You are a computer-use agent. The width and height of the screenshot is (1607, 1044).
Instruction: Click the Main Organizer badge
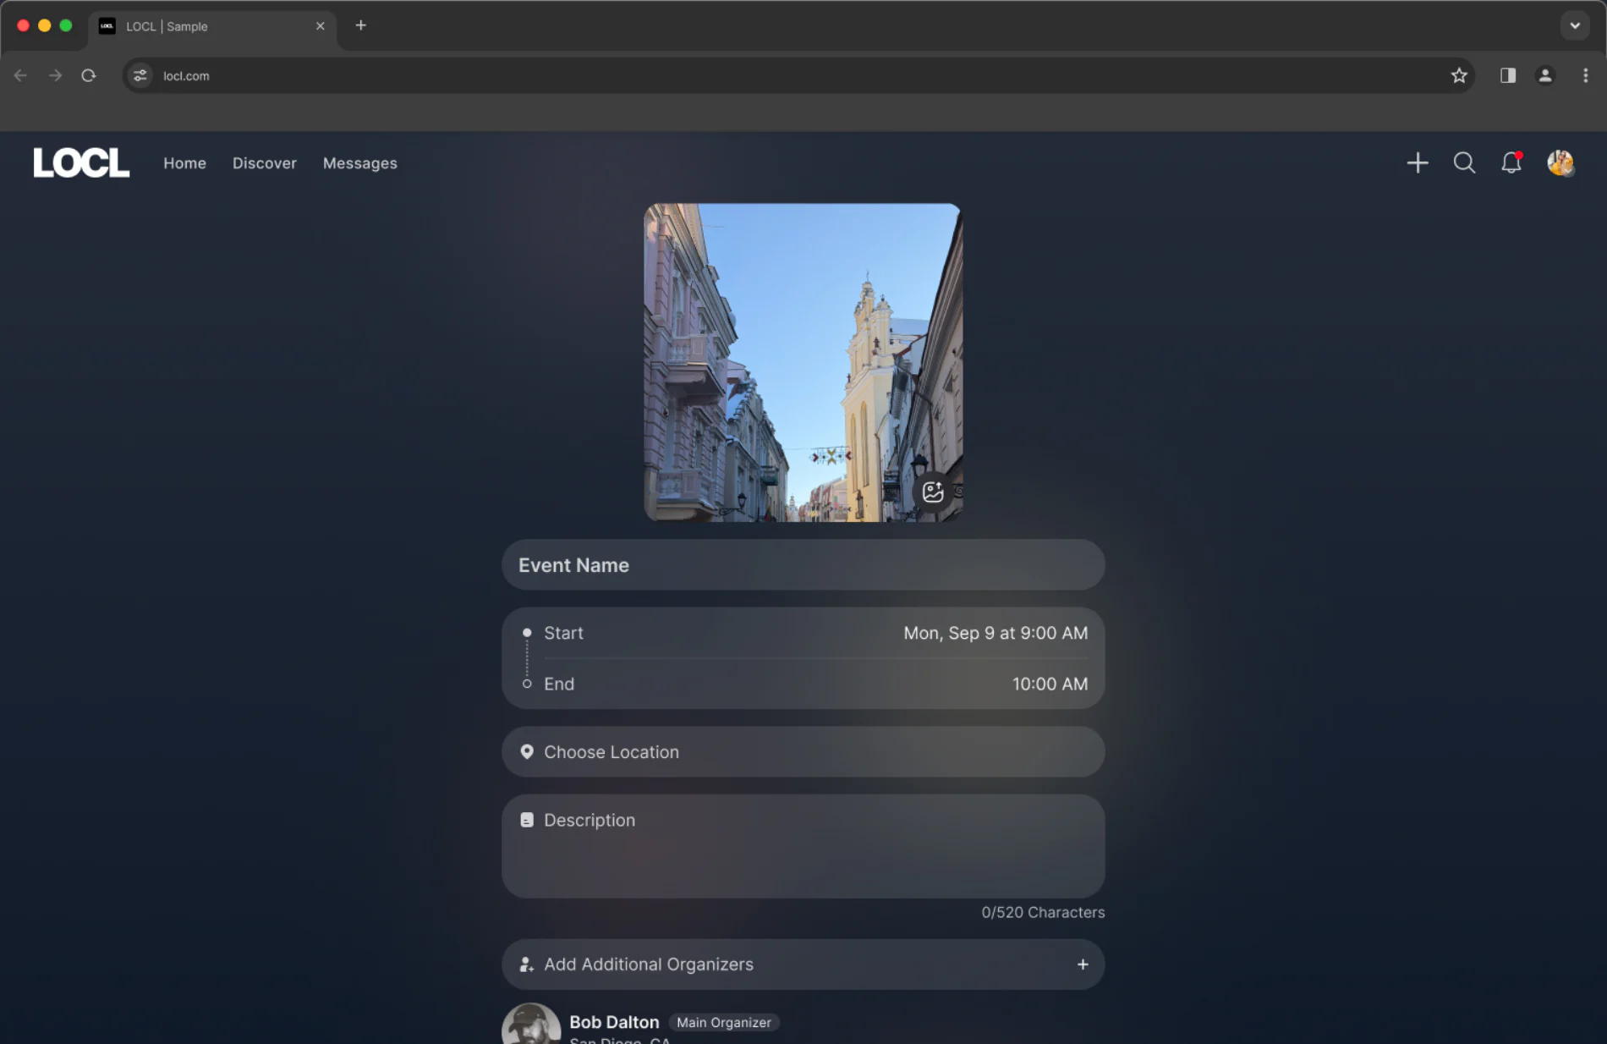point(724,1023)
